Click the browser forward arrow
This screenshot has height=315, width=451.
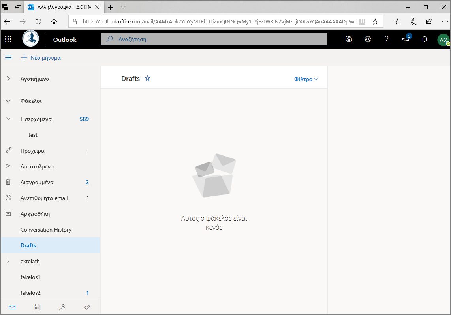[x=23, y=22]
